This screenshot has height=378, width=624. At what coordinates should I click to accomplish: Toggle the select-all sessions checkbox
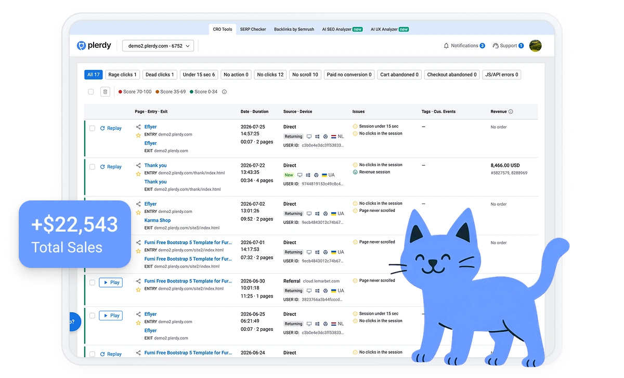pyautogui.click(x=91, y=91)
